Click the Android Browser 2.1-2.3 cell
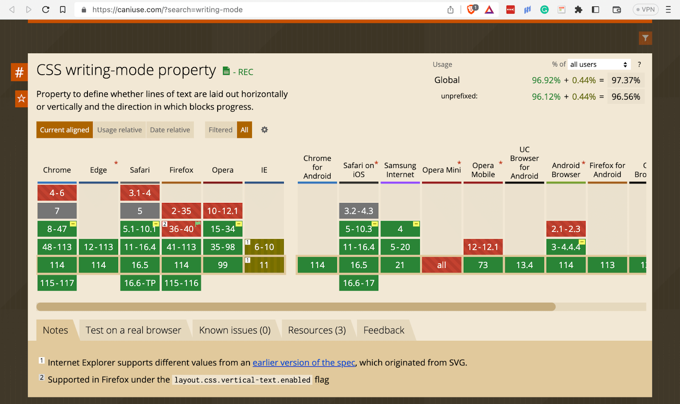680x404 pixels. coord(566,229)
